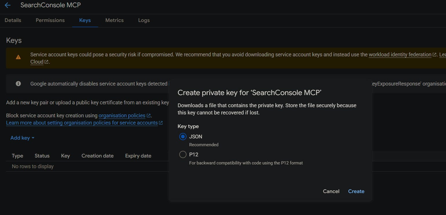Click external link icon after Learn more link
The width and height of the screenshot is (446, 215).
click(x=161, y=123)
